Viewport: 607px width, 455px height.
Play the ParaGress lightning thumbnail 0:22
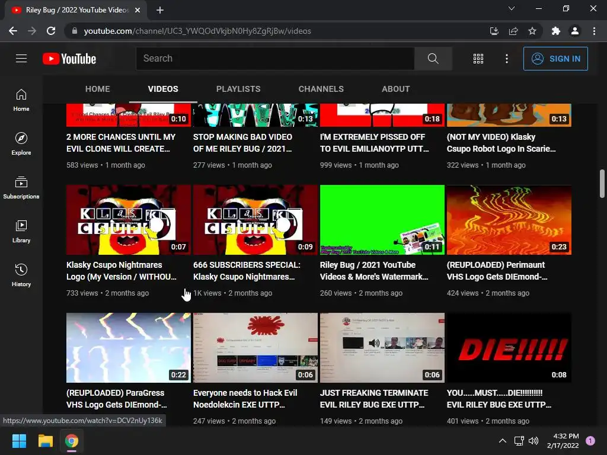pos(129,348)
